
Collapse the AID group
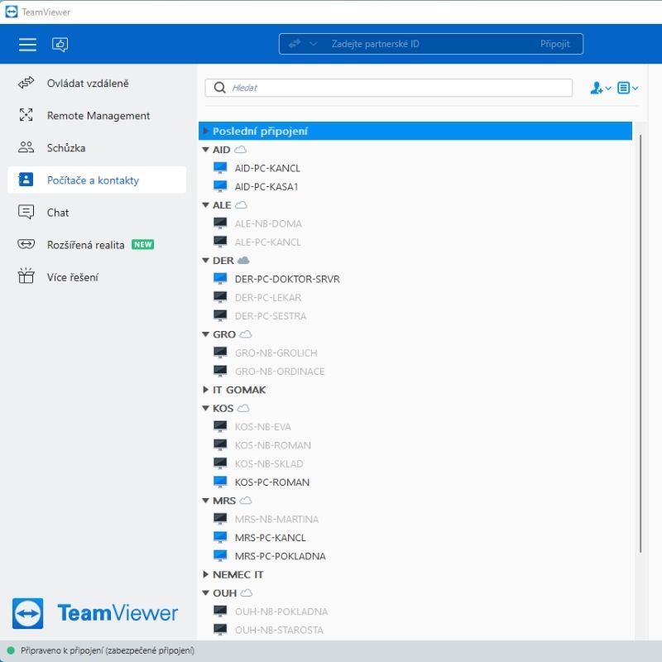coord(205,150)
